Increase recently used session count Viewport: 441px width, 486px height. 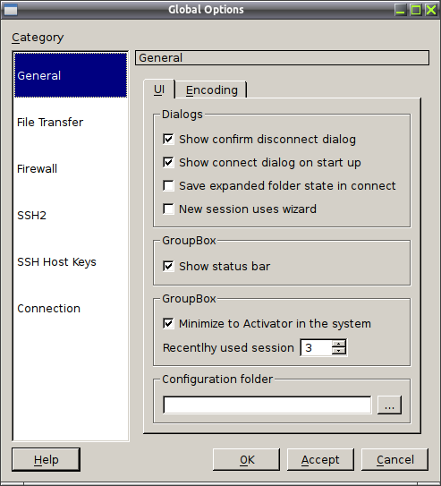click(338, 344)
